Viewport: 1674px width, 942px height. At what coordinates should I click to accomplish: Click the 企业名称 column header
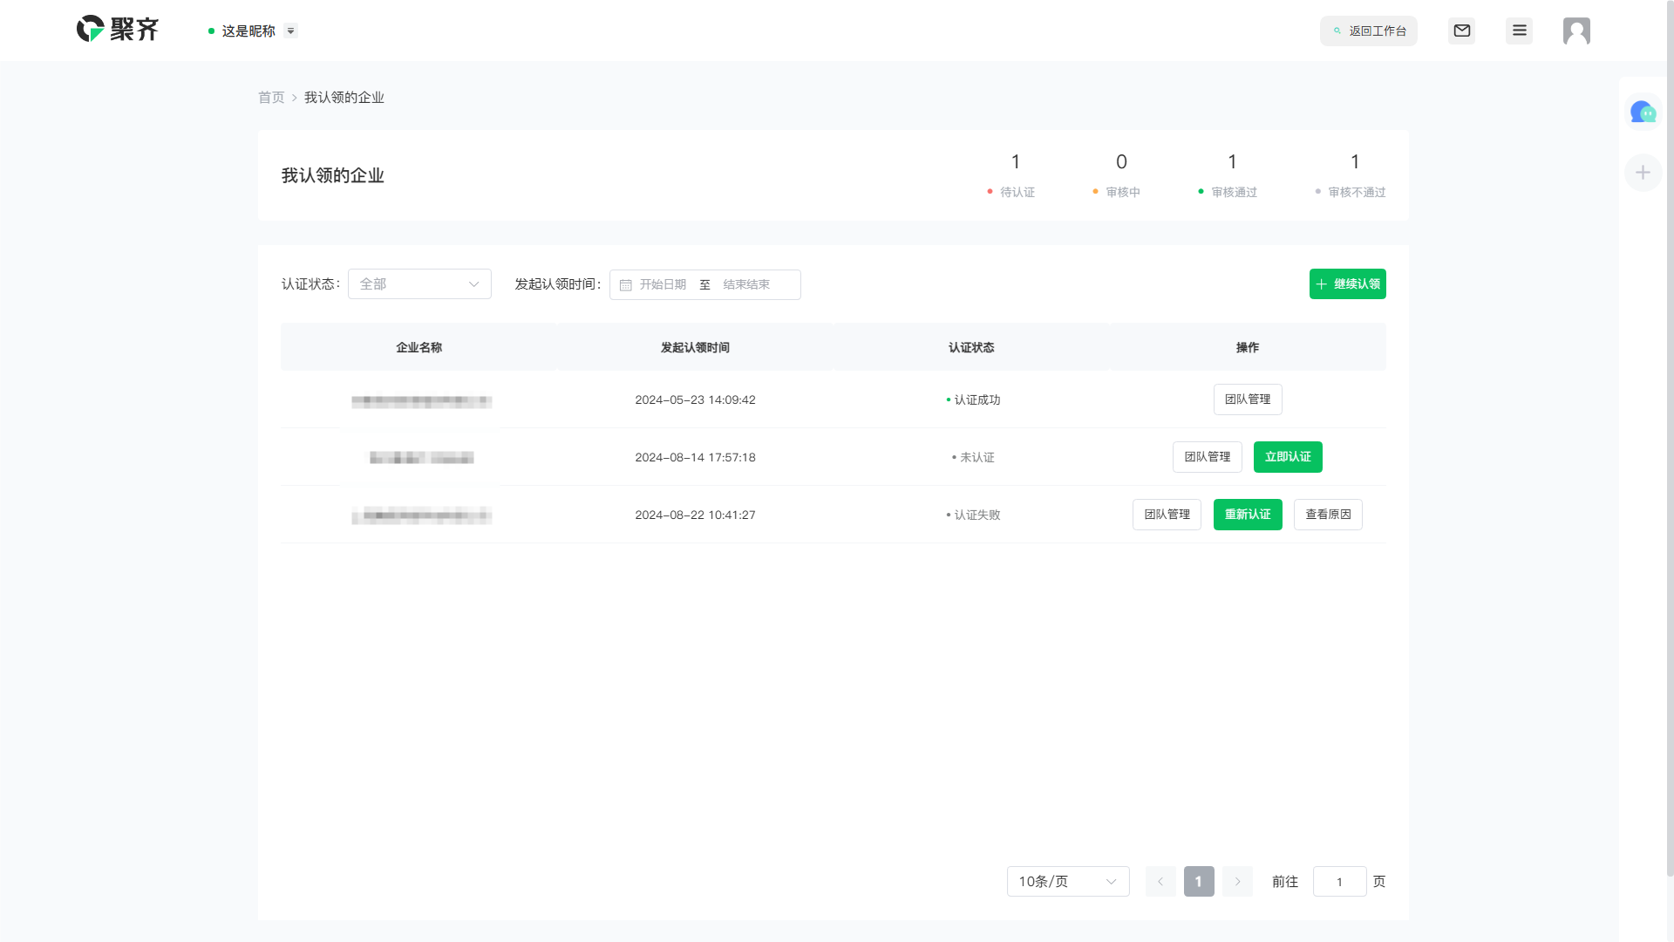point(418,347)
